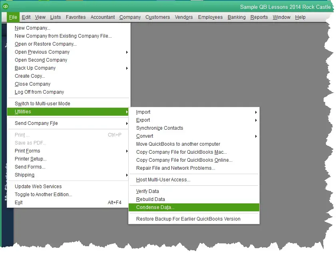Choose Verify Data in the Utilities submenu
Screen dimensions: 336x253
click(x=147, y=191)
